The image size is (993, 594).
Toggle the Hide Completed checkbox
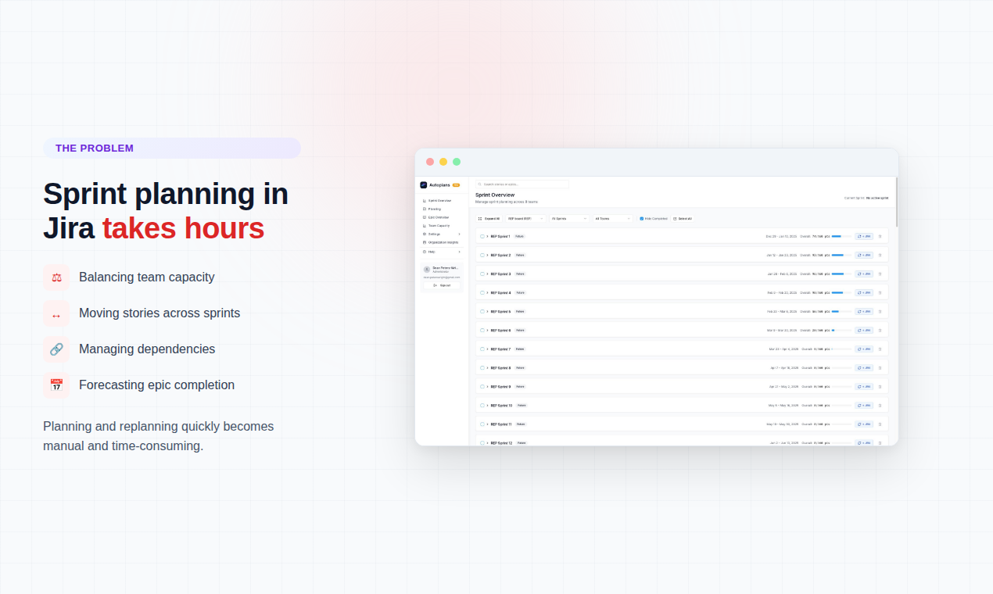coord(642,219)
